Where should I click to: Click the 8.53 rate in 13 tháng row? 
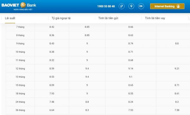(52, 77)
